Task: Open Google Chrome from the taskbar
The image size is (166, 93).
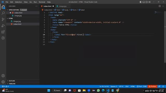Action: pos(117,90)
